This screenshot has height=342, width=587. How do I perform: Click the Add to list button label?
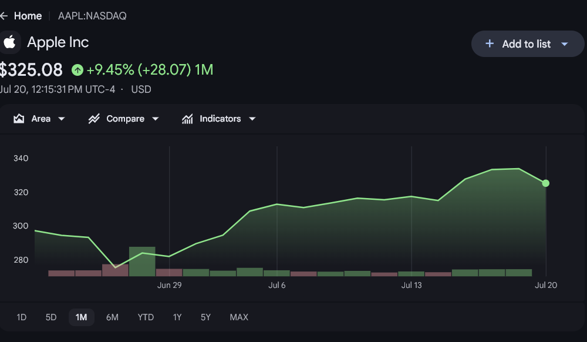point(527,44)
